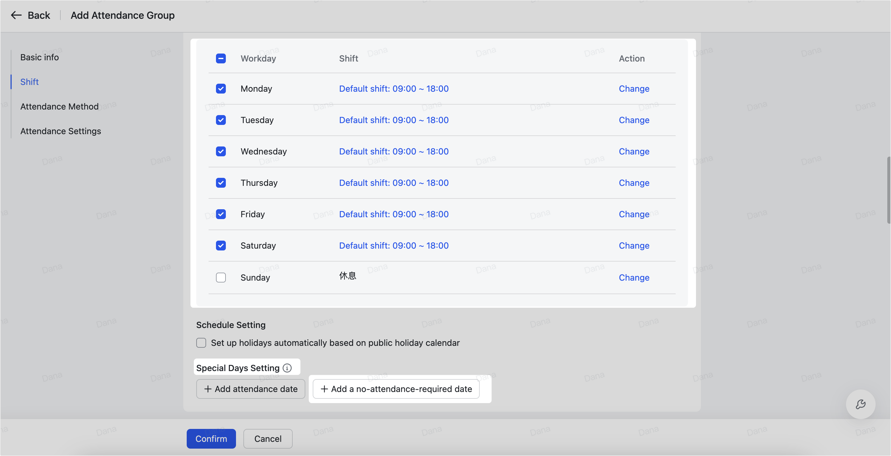Open Friday's default shift link
Screen dimensions: 891x456
tap(394, 214)
